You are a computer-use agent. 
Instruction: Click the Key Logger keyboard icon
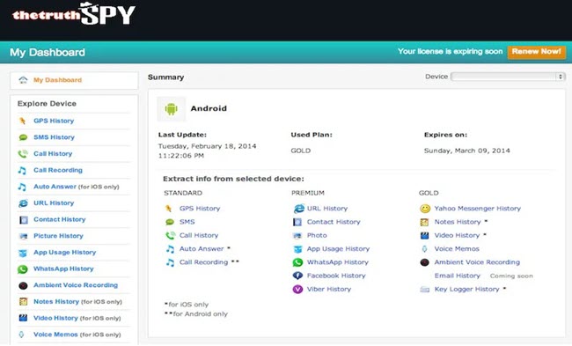click(425, 290)
